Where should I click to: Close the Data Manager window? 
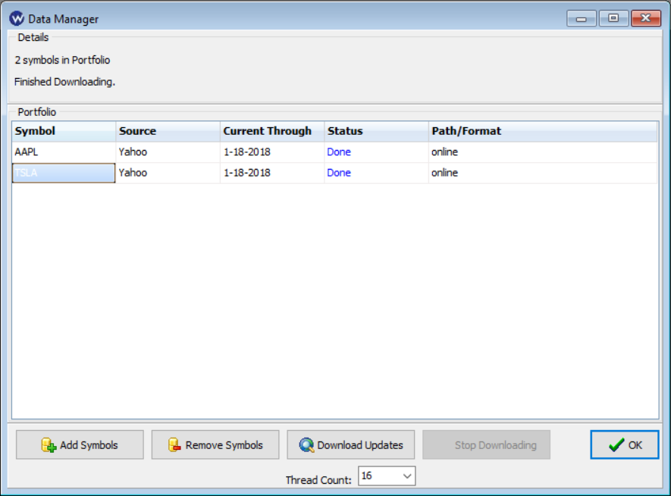pyautogui.click(x=646, y=19)
